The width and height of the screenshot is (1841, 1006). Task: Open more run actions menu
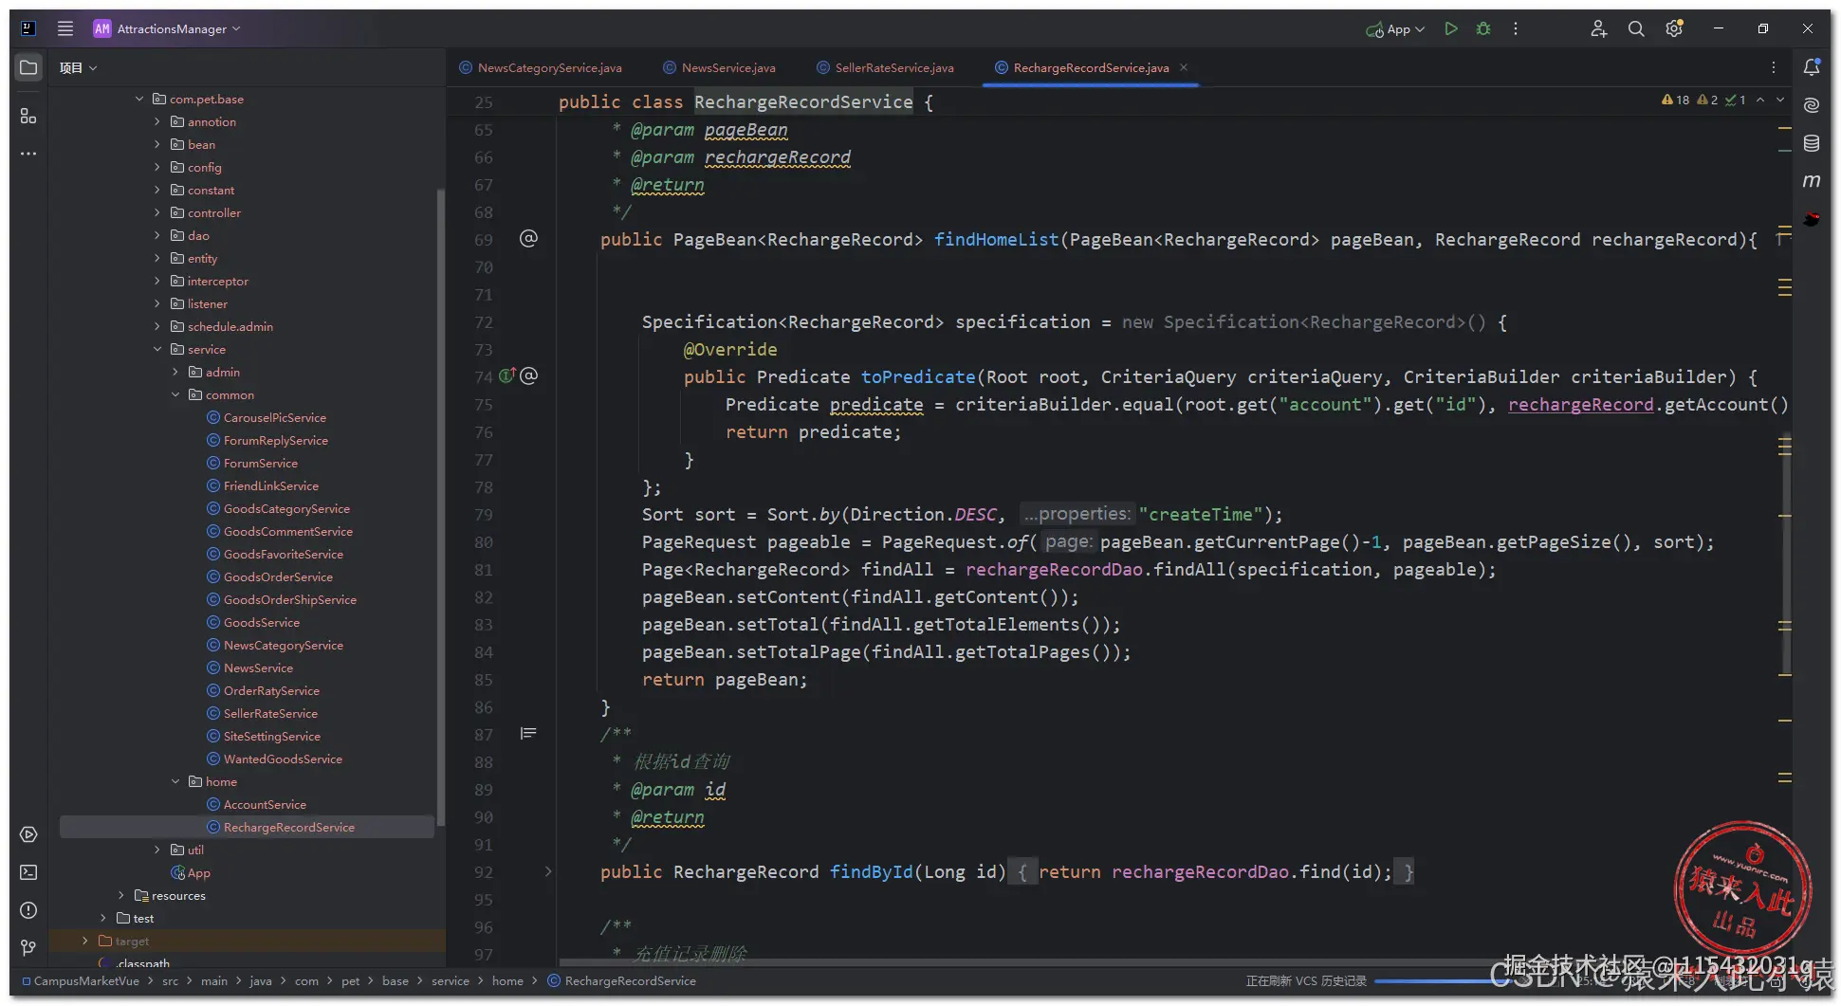click(1516, 28)
